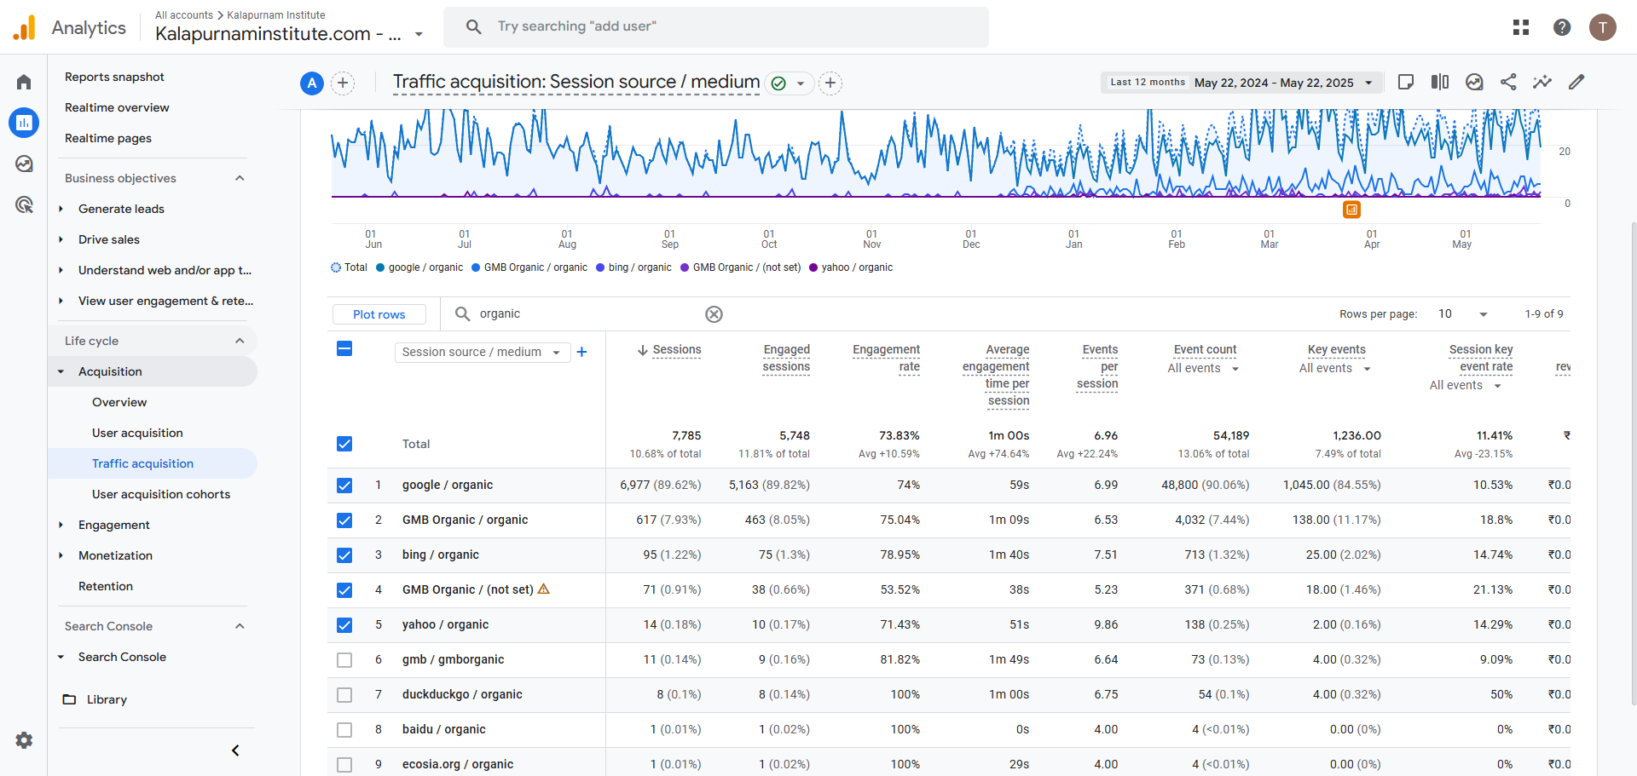This screenshot has height=776, width=1637.
Task: Collapse the Business objectives section
Action: click(x=240, y=178)
